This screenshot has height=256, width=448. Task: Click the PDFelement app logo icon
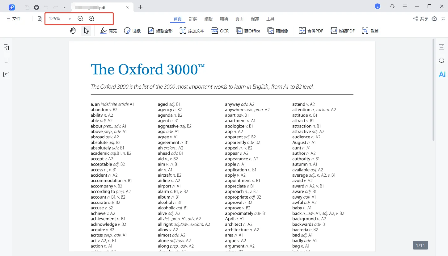12,7
